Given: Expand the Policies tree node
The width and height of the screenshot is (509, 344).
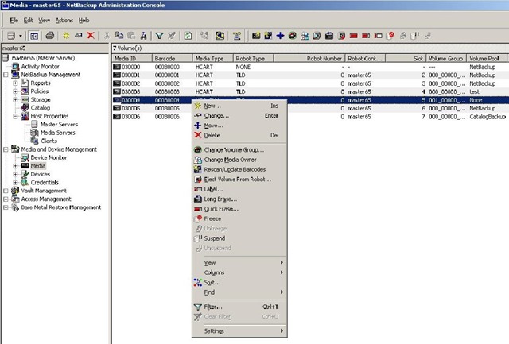Looking at the screenshot, I should 15,91.
